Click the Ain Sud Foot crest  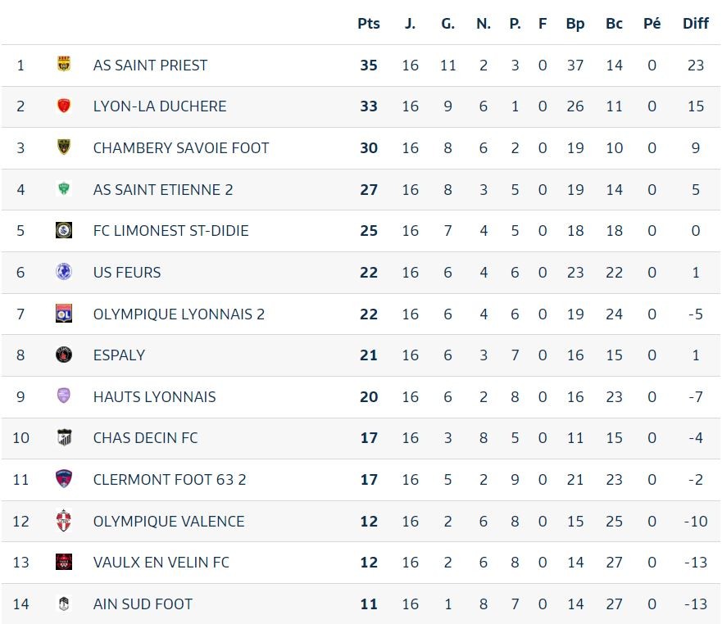coord(64,604)
